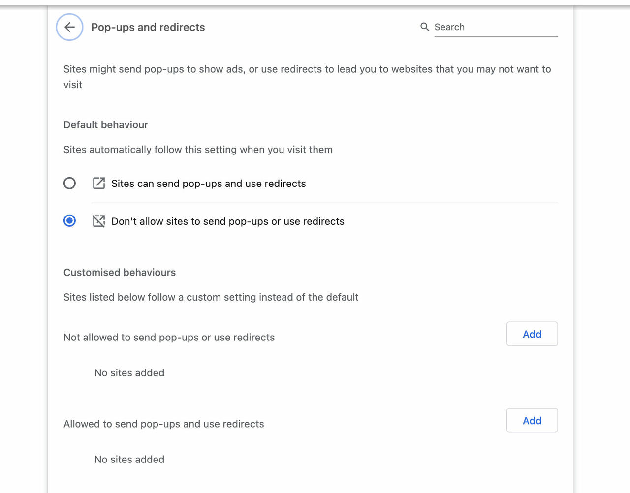Add a site to Not allowed list

[x=532, y=334]
